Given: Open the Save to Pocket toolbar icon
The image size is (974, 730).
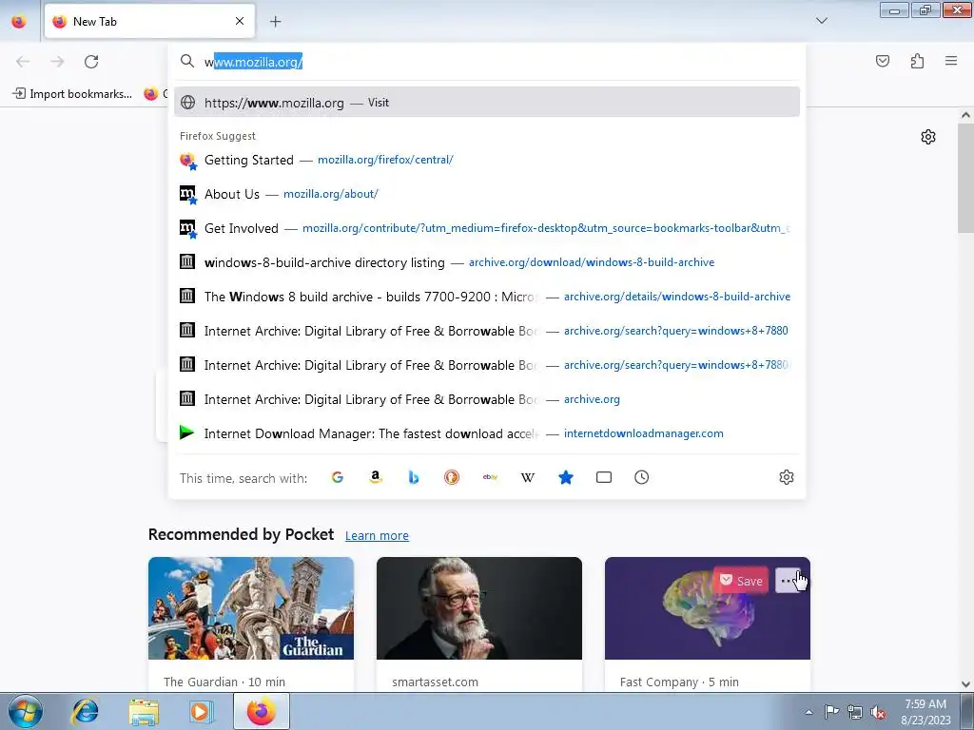Looking at the screenshot, I should 882,61.
